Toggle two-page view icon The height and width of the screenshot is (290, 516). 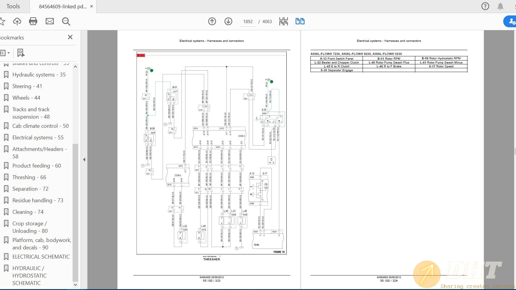pyautogui.click(x=300, y=21)
